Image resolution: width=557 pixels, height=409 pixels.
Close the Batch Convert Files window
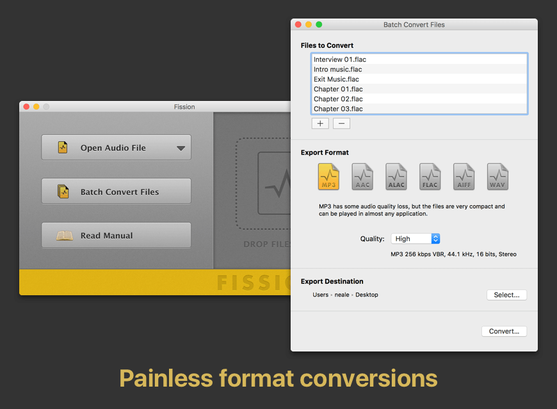point(298,24)
